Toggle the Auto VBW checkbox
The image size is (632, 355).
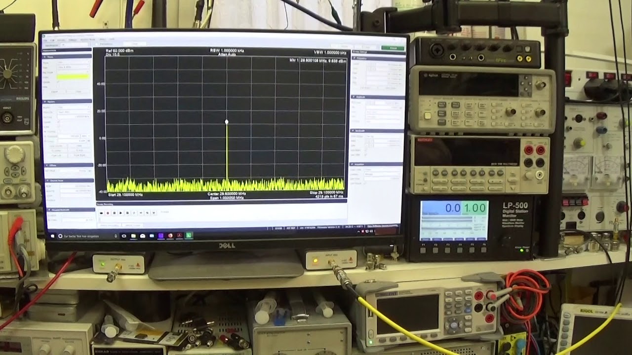click(x=366, y=155)
